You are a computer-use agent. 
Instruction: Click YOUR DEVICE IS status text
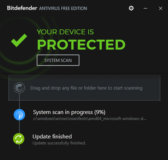click(x=65, y=32)
